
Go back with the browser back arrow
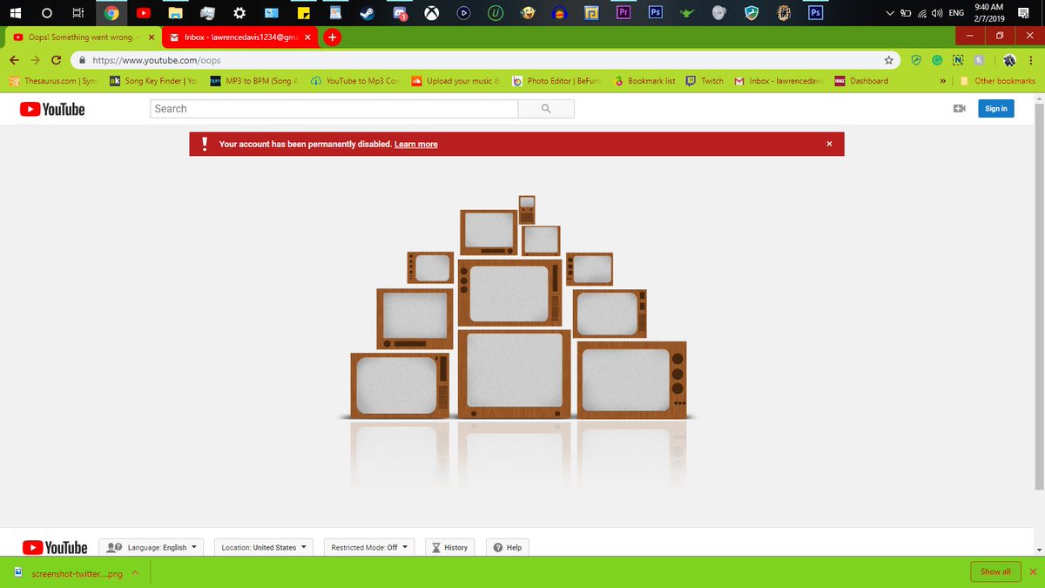tap(15, 61)
